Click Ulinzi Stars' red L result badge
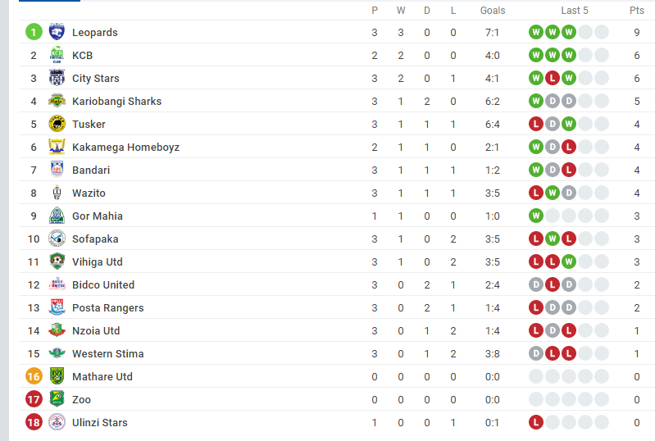 tap(536, 423)
